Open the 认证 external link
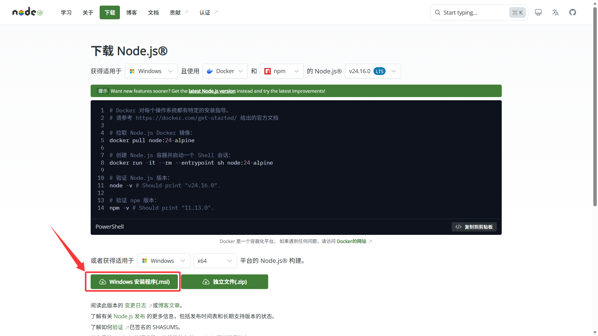Viewport: 598px width, 336px height. [208, 12]
